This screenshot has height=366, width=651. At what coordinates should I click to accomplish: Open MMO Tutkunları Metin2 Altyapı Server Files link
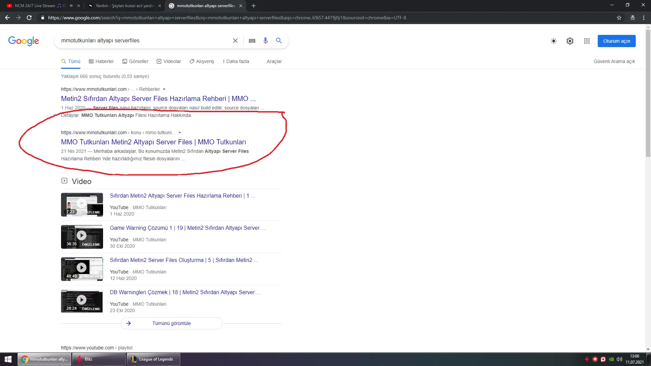click(x=153, y=142)
